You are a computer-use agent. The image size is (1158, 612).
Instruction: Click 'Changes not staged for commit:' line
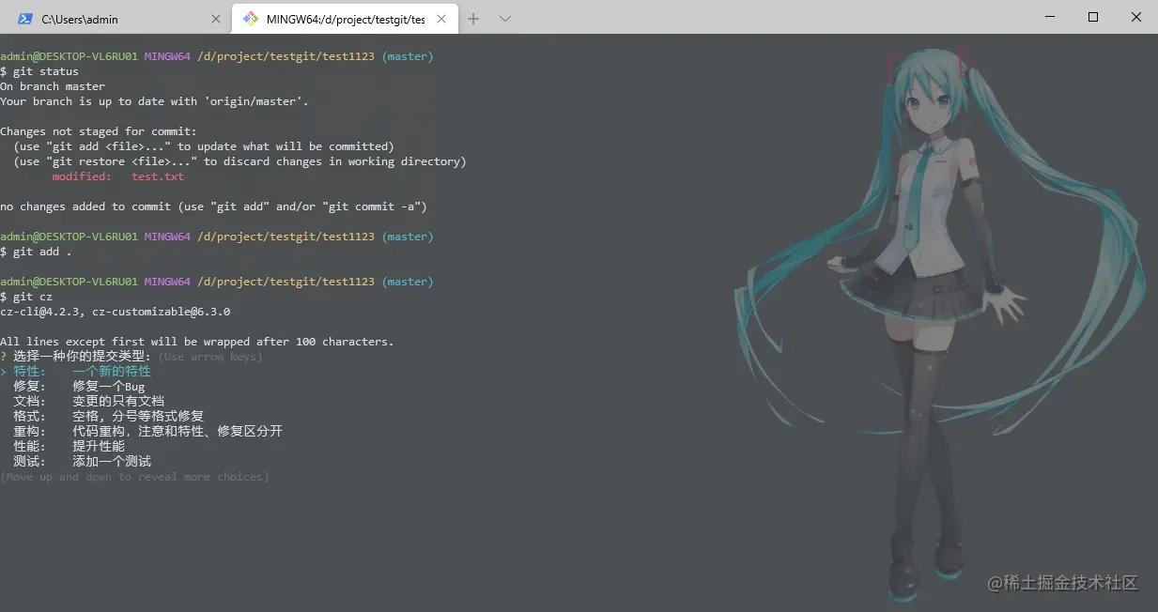coord(99,131)
